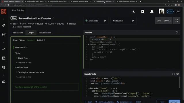Image resolution: width=184 pixels, height=103 pixels.
Task: Open Discuss (152) link
Action: pyautogui.click(x=124, y=102)
